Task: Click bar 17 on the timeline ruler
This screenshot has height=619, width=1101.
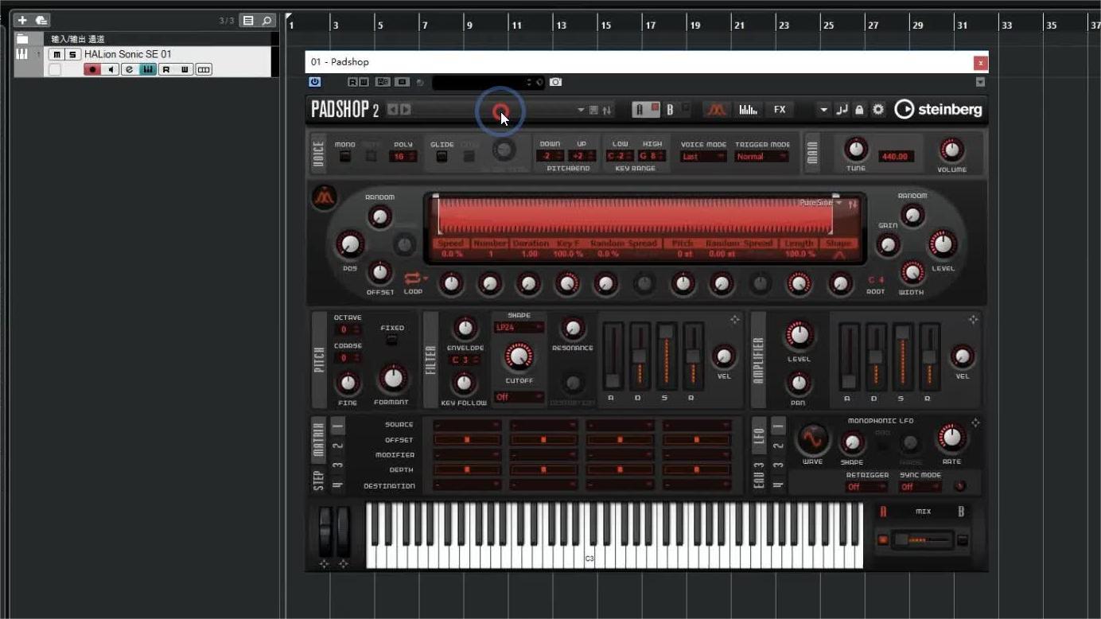Action: [651, 25]
